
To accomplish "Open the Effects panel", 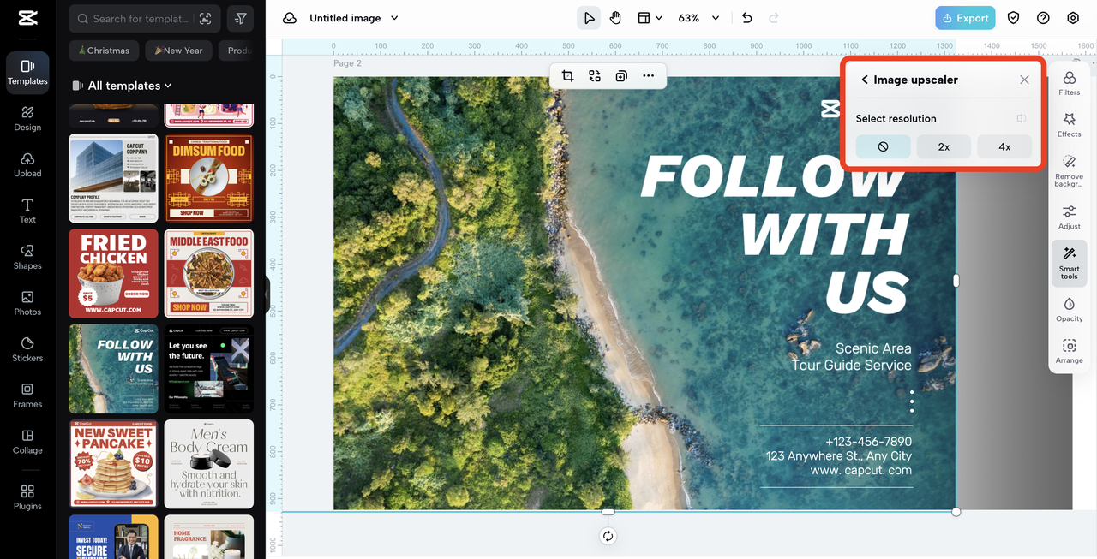I will (1070, 125).
